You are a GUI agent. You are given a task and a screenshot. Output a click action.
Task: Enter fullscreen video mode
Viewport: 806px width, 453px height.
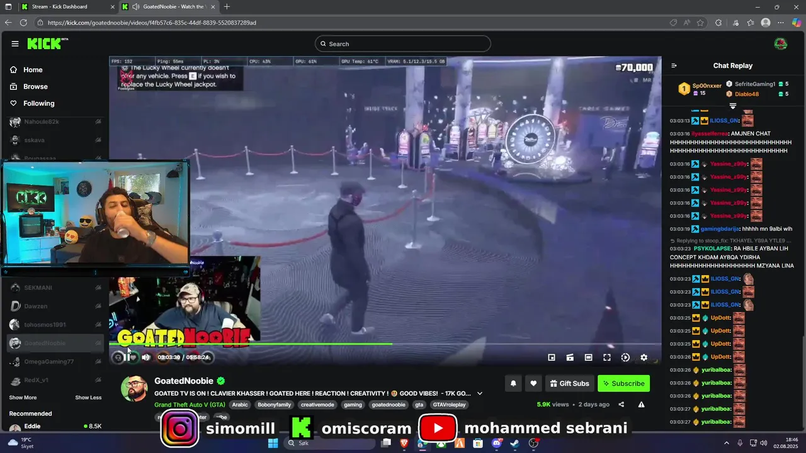pos(607,357)
